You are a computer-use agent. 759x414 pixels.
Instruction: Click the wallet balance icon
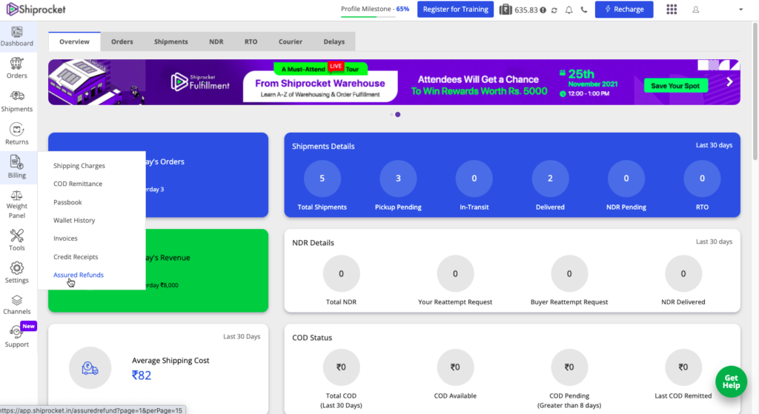click(x=506, y=9)
